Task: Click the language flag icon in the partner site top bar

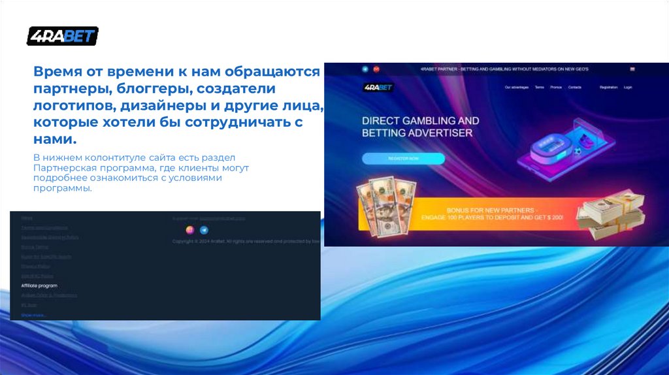Action: [x=632, y=69]
